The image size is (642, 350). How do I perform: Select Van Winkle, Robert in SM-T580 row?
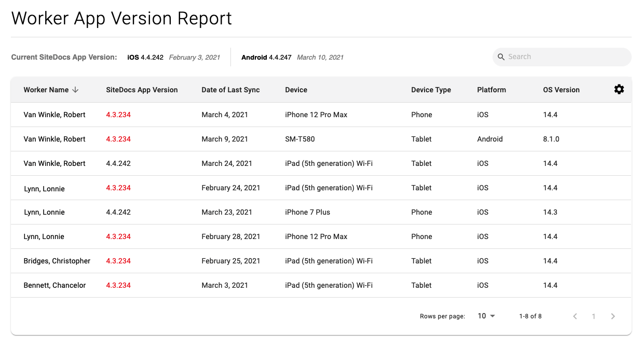(54, 139)
